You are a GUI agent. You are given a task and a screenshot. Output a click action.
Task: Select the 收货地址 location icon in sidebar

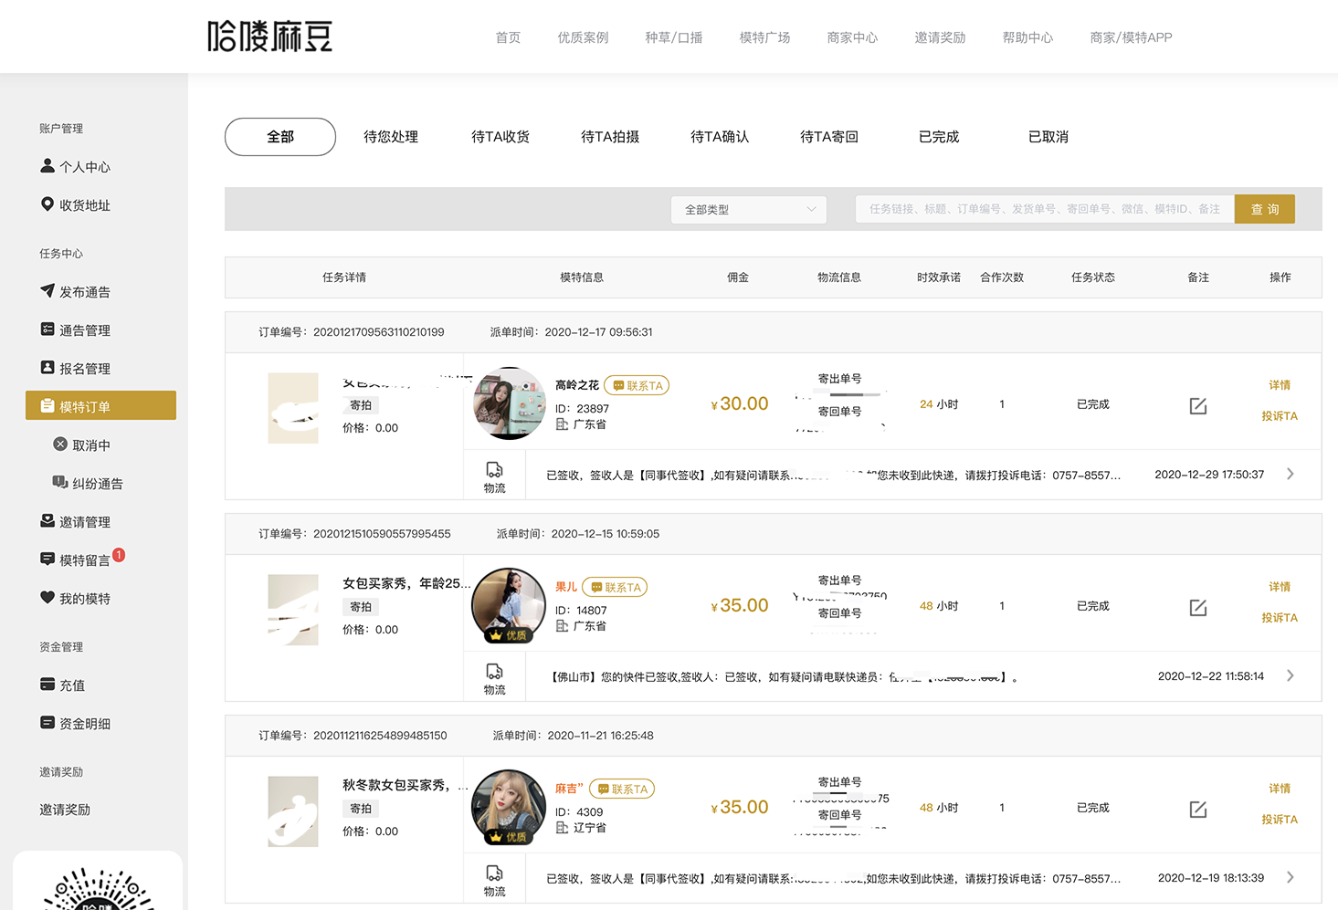tap(48, 204)
